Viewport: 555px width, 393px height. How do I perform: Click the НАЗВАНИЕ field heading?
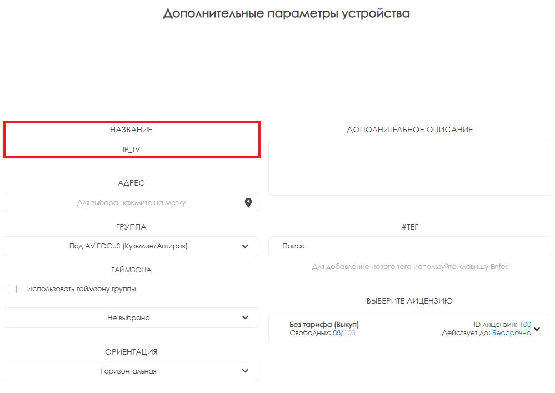pyautogui.click(x=131, y=130)
